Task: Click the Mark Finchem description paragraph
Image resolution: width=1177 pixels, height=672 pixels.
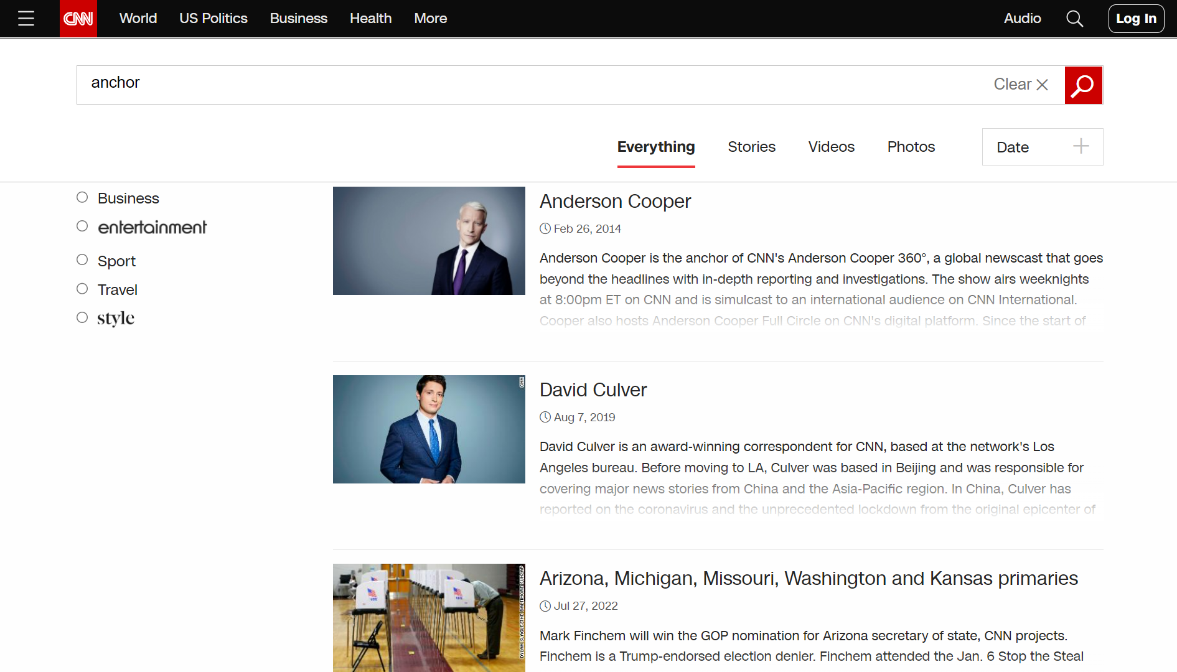Action: tap(812, 646)
